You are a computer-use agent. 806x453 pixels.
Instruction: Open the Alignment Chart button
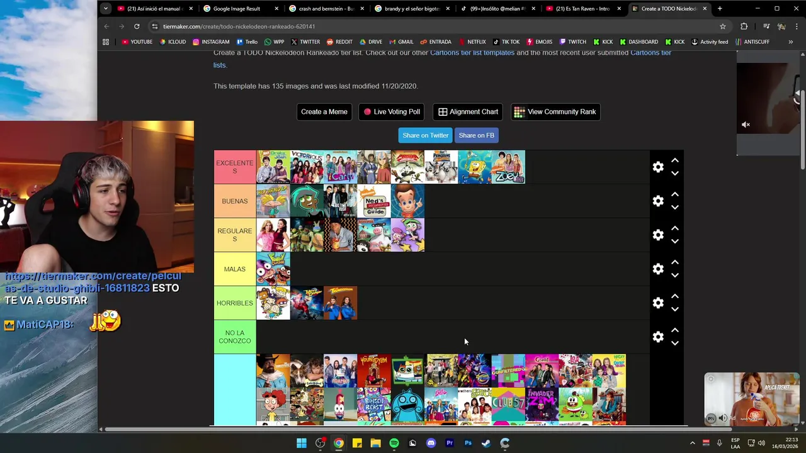(468, 112)
